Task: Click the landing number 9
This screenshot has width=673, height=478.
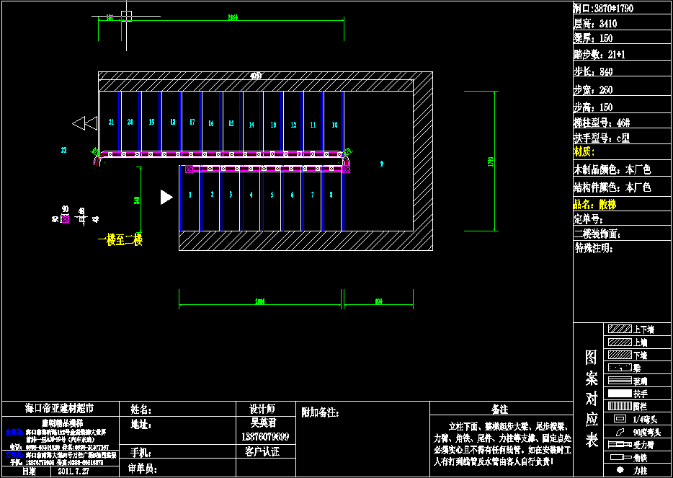Action: pyautogui.click(x=381, y=164)
